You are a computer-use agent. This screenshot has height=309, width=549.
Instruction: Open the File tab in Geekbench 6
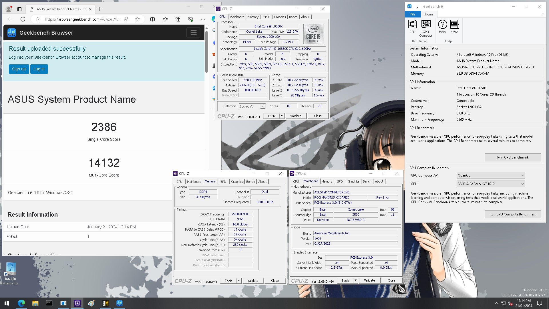click(413, 14)
